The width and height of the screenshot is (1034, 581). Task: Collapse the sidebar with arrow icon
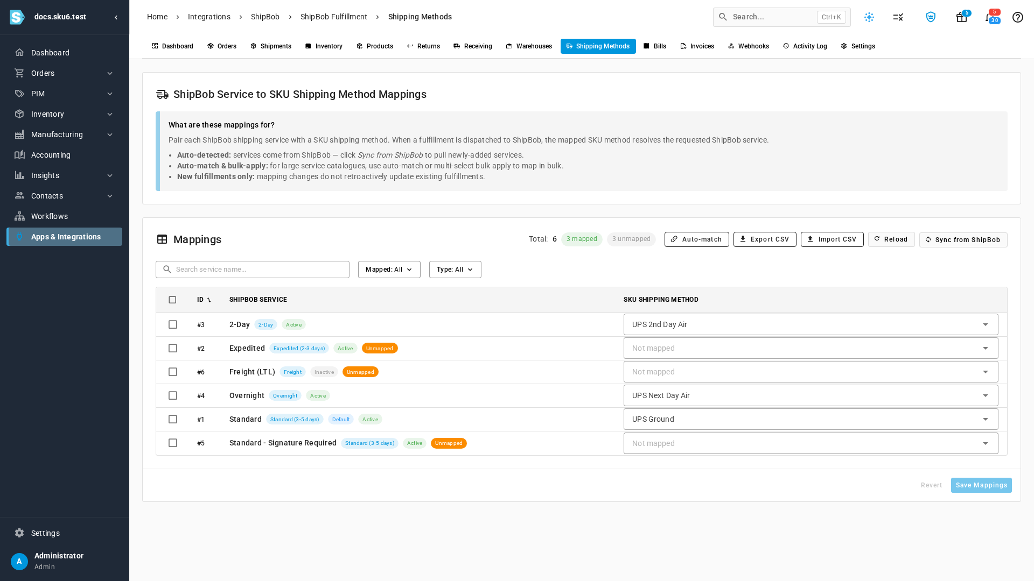pyautogui.click(x=116, y=17)
